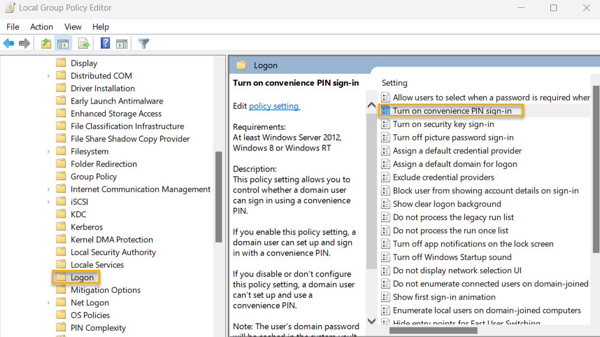Expand the Distributed COM folder
The image size is (600, 337).
pyautogui.click(x=49, y=76)
